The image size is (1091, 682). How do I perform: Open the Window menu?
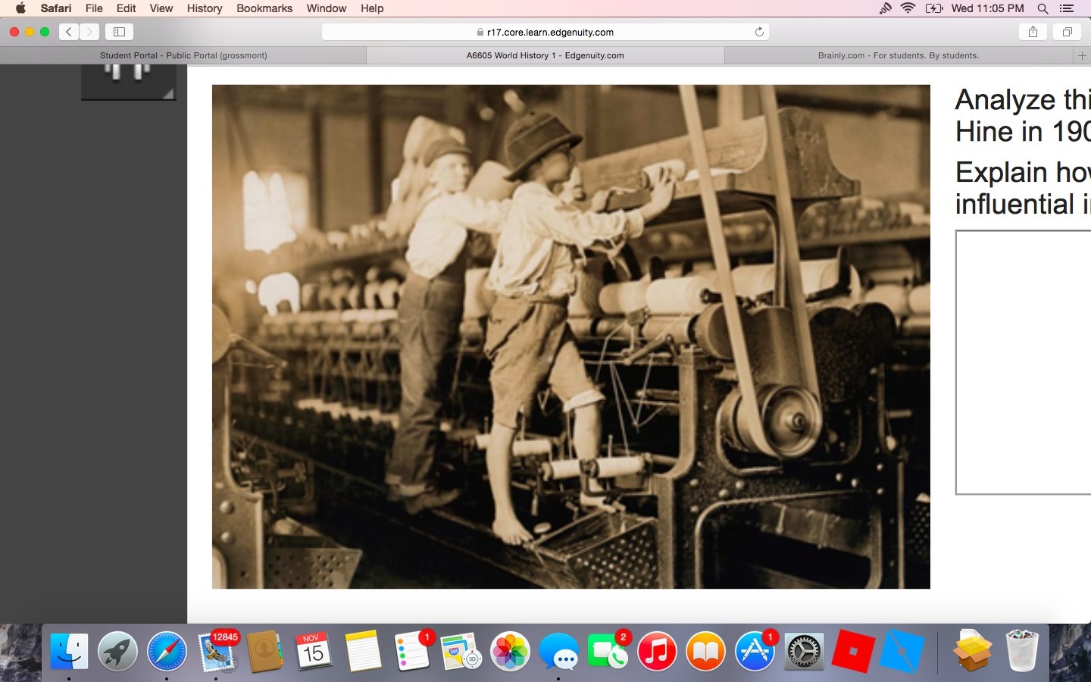tap(327, 8)
